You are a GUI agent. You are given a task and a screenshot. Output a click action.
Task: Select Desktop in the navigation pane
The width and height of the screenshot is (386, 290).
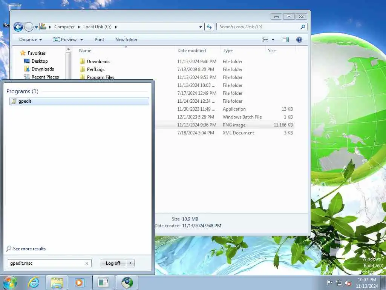pyautogui.click(x=40, y=61)
